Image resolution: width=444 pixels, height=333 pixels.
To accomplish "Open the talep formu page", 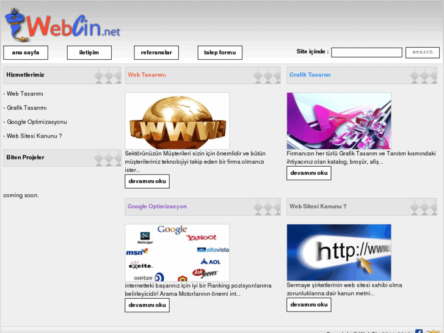I will [x=220, y=53].
